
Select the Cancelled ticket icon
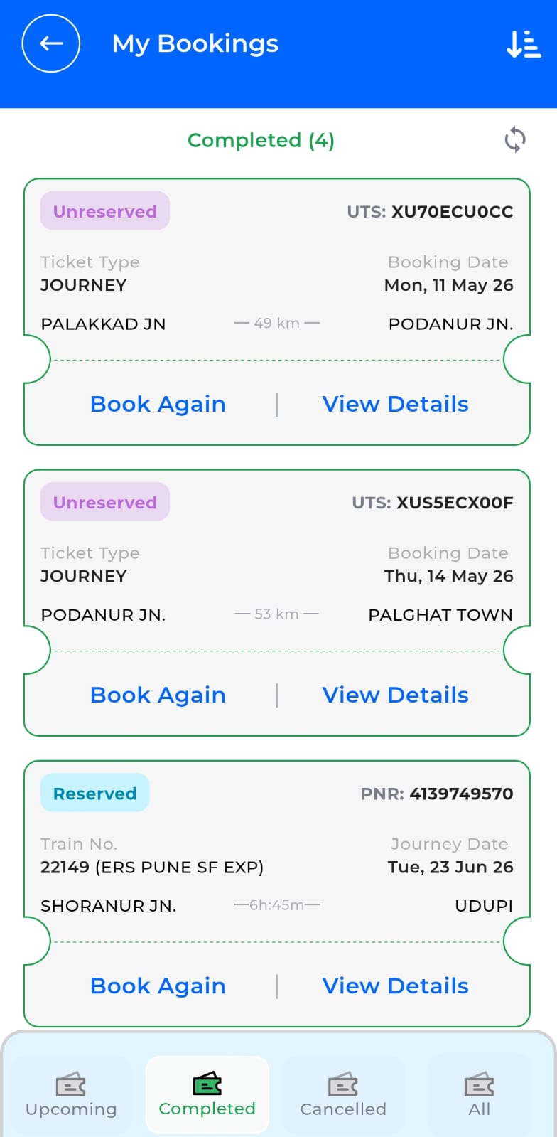[x=343, y=1085]
